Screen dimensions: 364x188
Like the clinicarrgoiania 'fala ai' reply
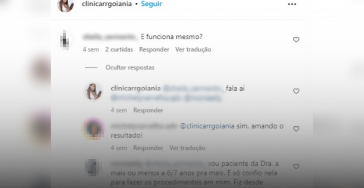coord(296,91)
